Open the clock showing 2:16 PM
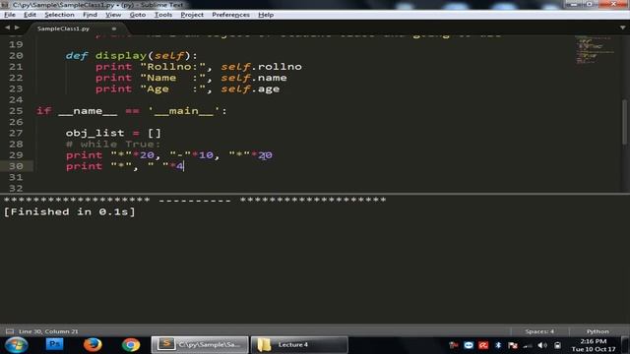Viewport: 630px width, 354px height. (594, 345)
